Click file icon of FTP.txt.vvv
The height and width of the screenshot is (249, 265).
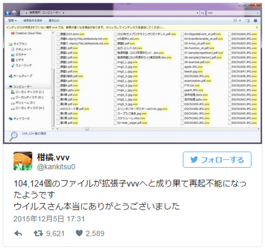[182, 85]
